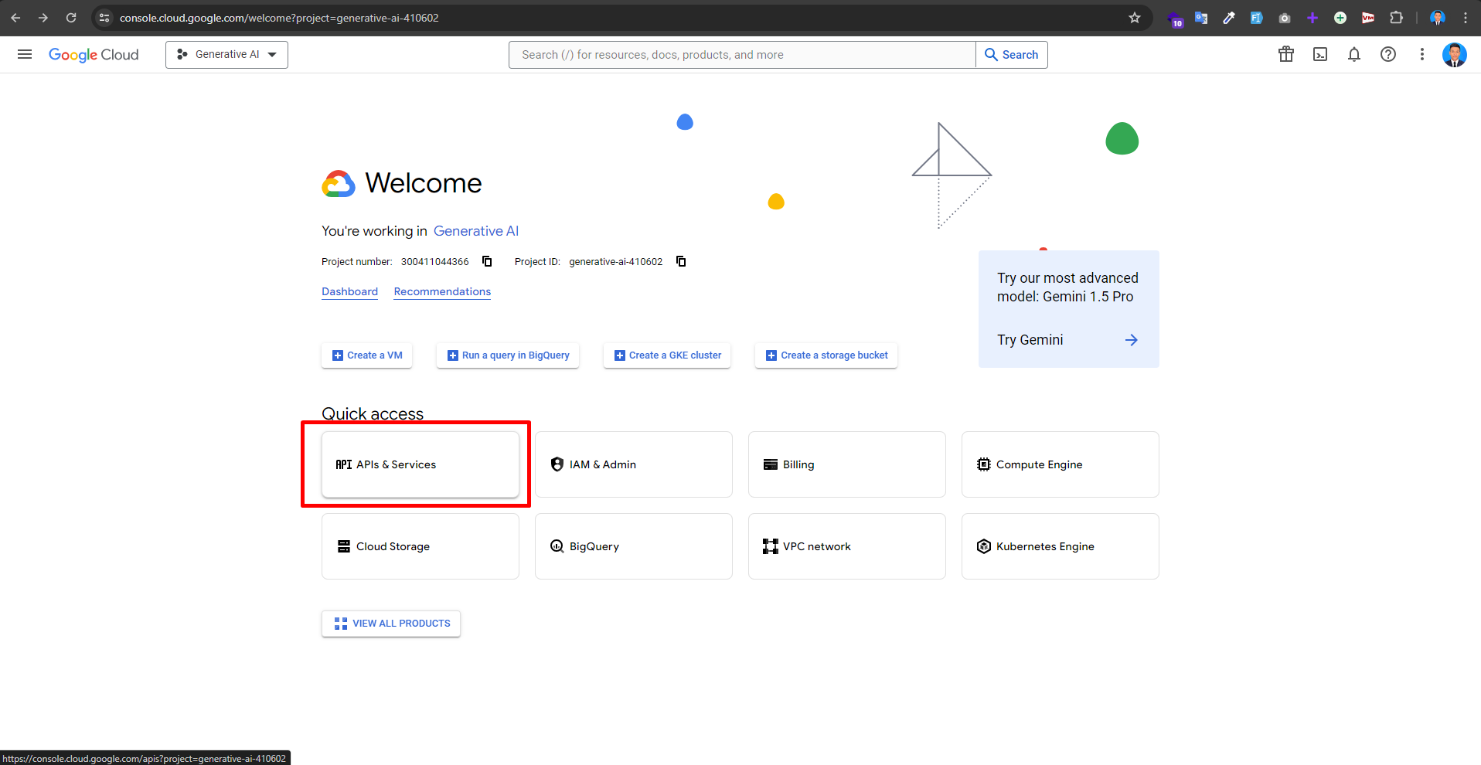
Task: Open the notifications bell
Action: coord(1354,54)
